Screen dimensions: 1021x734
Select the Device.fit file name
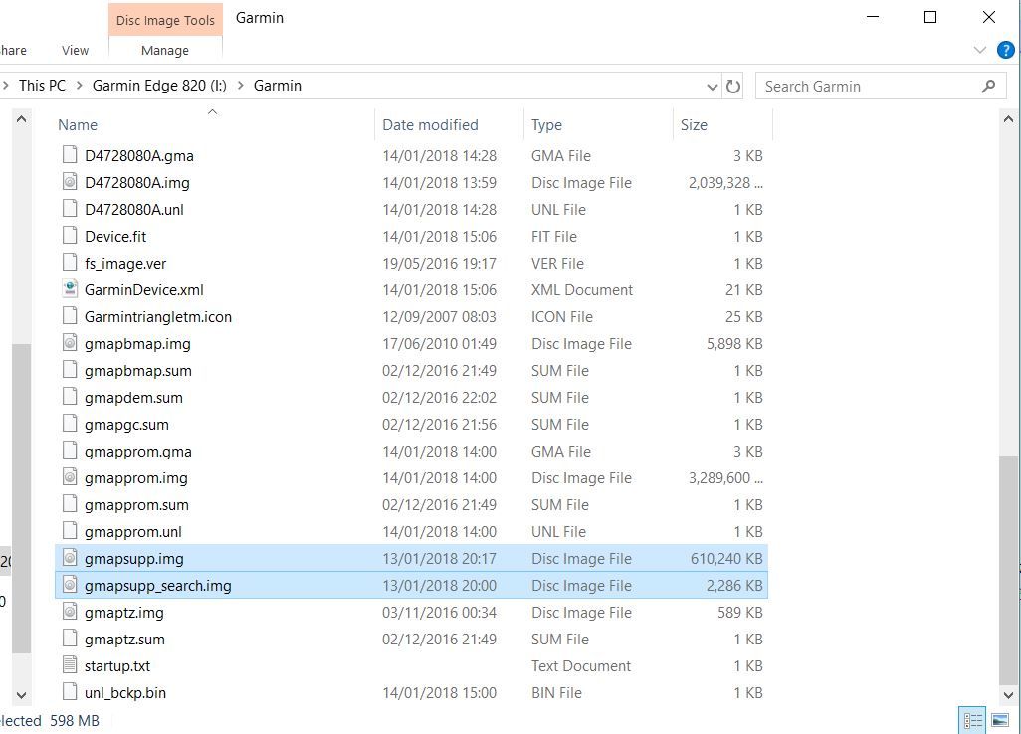coord(115,236)
